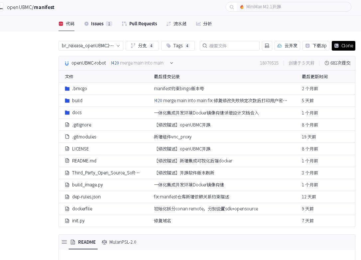Image resolution: width=361 pixels, height=260 pixels.
Task: Click the docs folder icon
Action: click(67, 113)
